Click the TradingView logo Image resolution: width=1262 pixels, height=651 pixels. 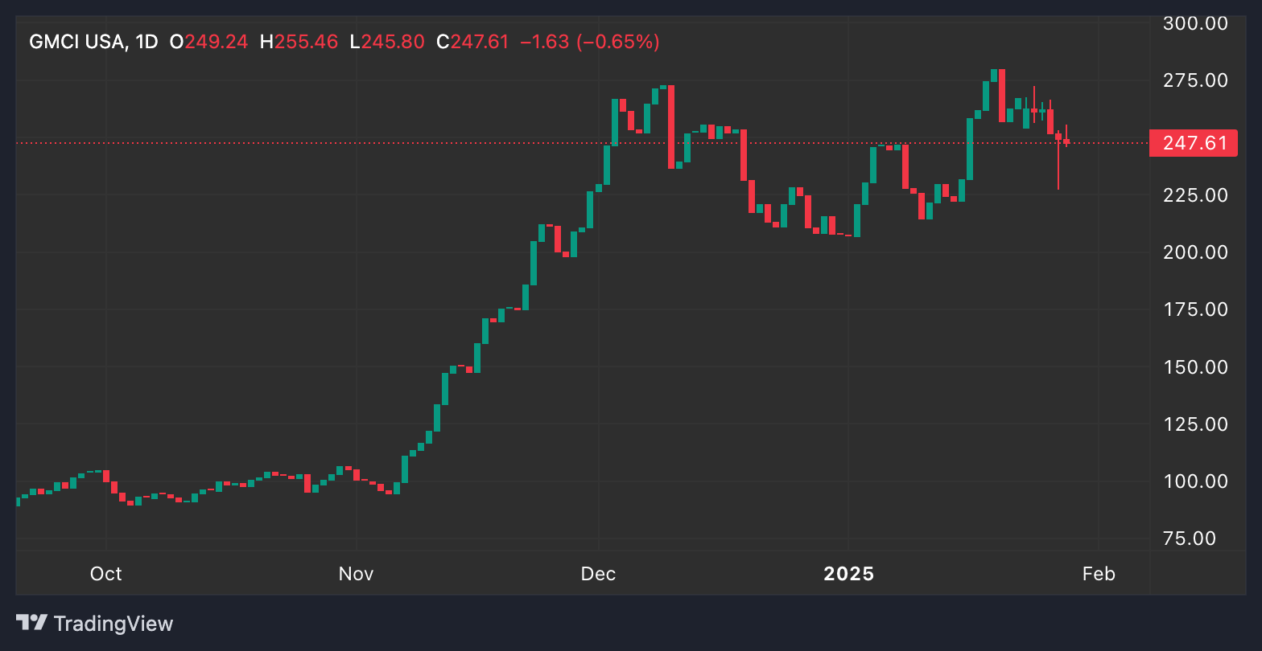[x=94, y=623]
